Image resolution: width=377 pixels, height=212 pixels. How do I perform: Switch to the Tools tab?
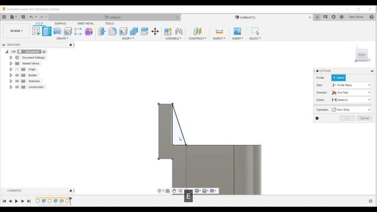(110, 24)
